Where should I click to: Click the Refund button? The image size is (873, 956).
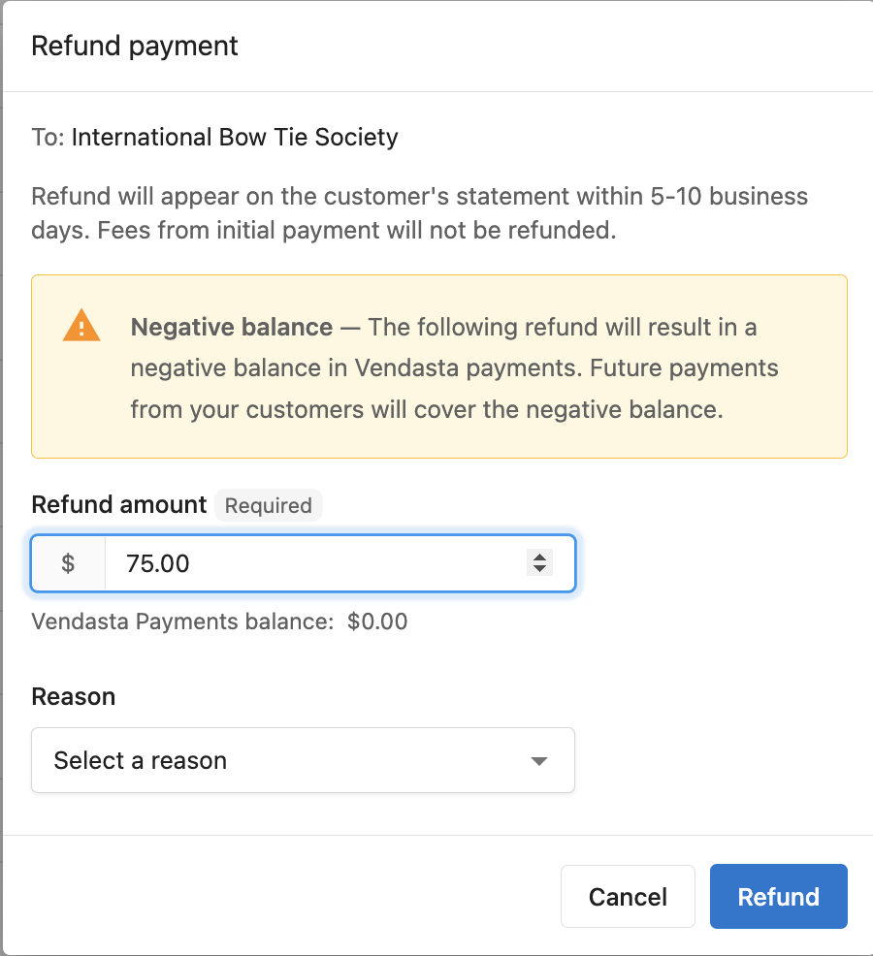(x=779, y=896)
